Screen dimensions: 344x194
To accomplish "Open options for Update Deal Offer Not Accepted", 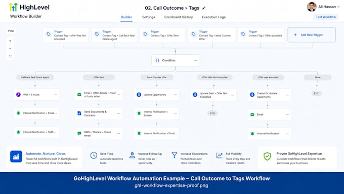I will [x=233, y=95].
